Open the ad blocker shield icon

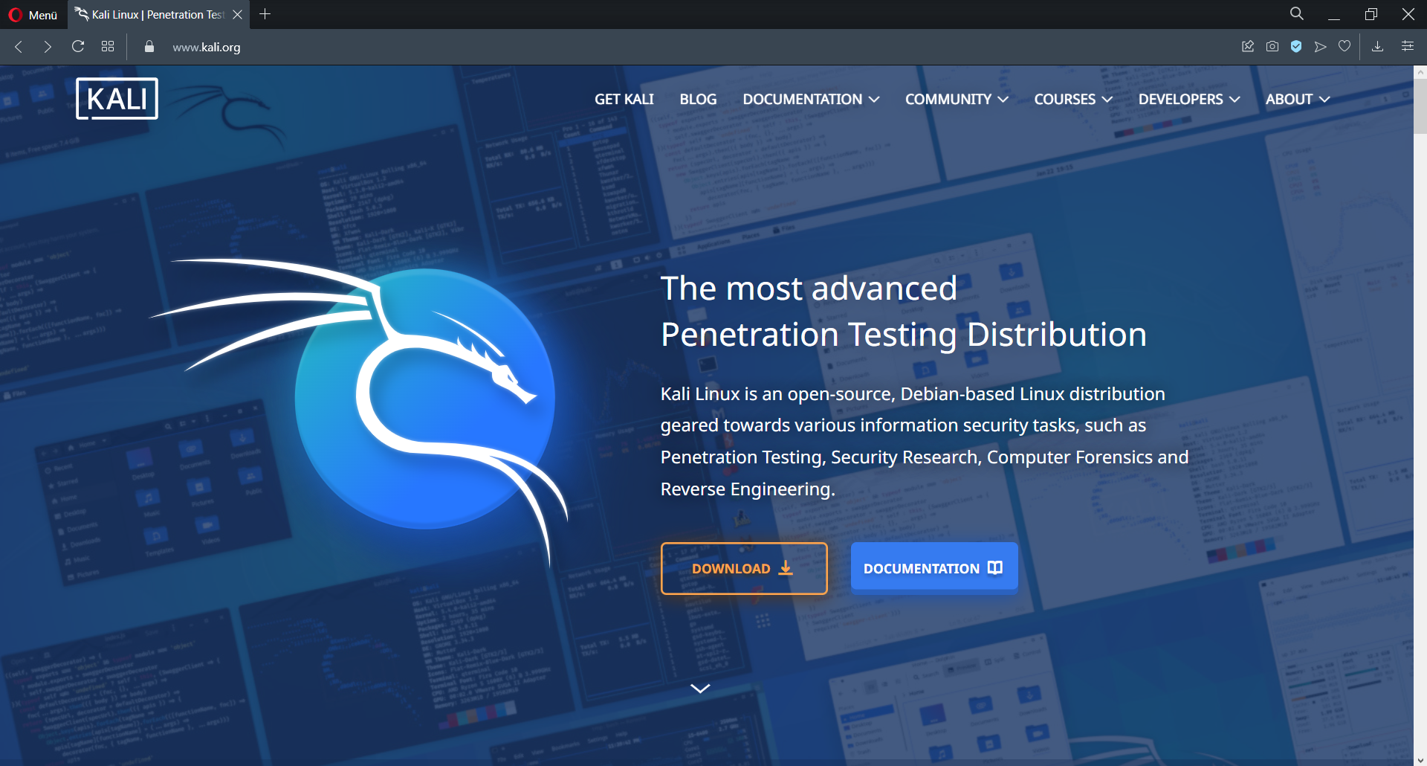pos(1296,46)
